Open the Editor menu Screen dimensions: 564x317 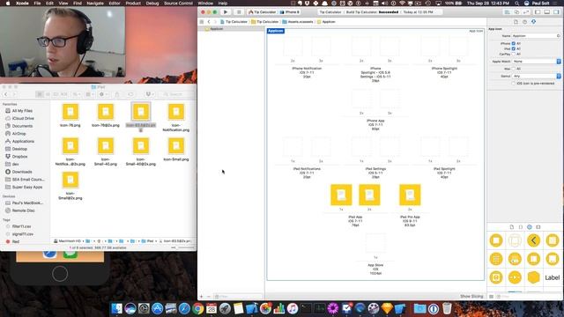pos(115,4)
